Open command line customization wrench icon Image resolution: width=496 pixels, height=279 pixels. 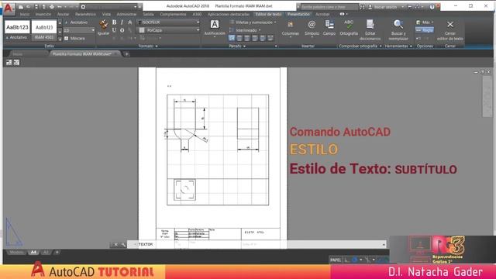click(x=122, y=245)
